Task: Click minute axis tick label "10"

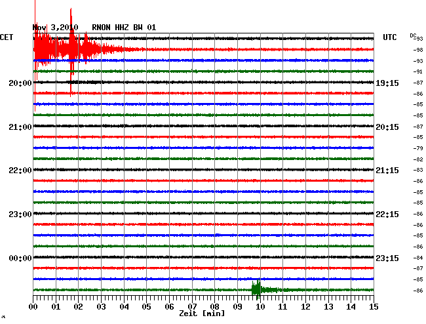Action: [x=260, y=307]
